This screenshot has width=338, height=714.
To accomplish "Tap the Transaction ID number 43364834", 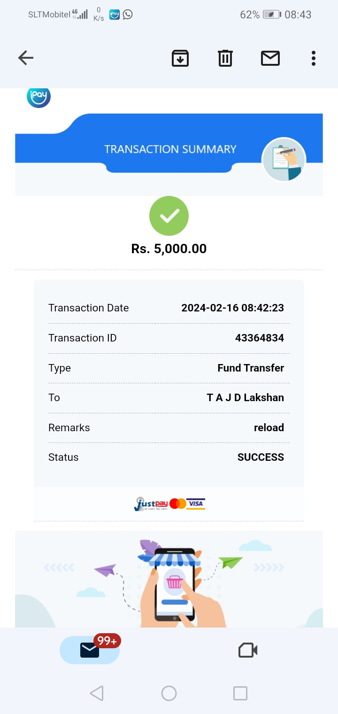I will click(259, 338).
